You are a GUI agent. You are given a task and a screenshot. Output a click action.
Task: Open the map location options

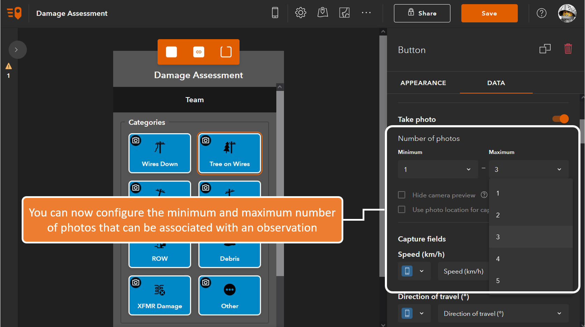[x=322, y=13]
